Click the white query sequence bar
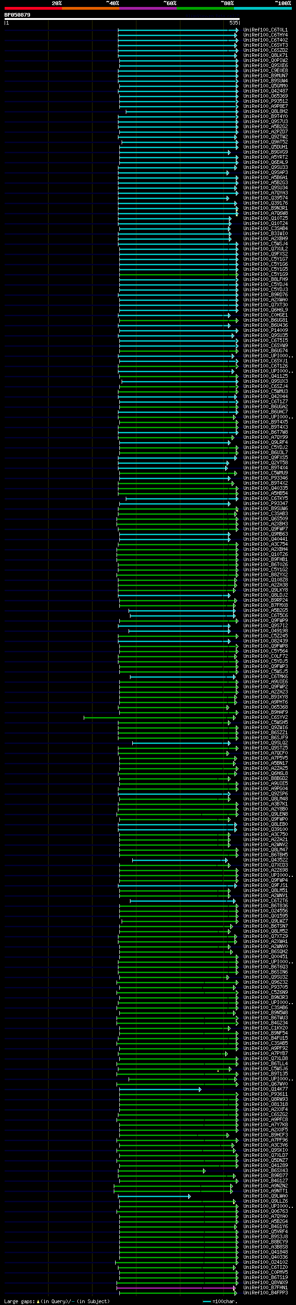The width and height of the screenshot is (296, 1305). pyautogui.click(x=122, y=19)
